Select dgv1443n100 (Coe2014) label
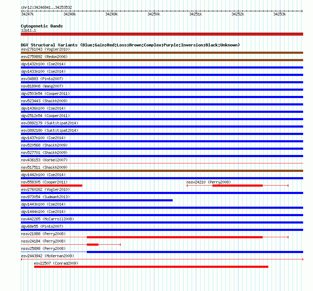313x291 pixels. 43,204
